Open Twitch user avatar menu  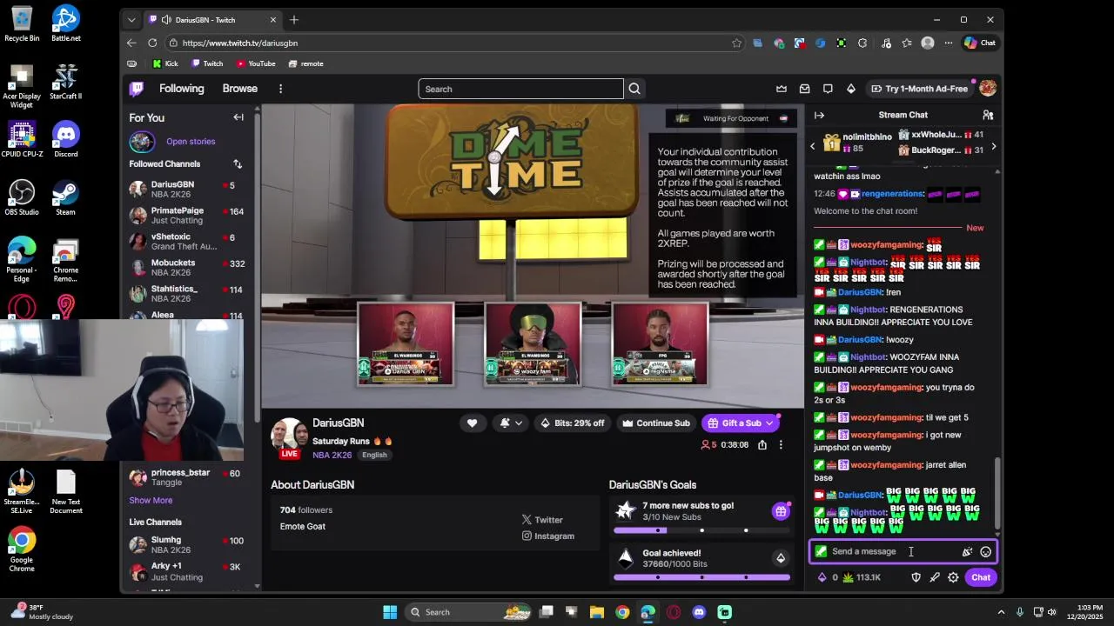[x=988, y=89]
